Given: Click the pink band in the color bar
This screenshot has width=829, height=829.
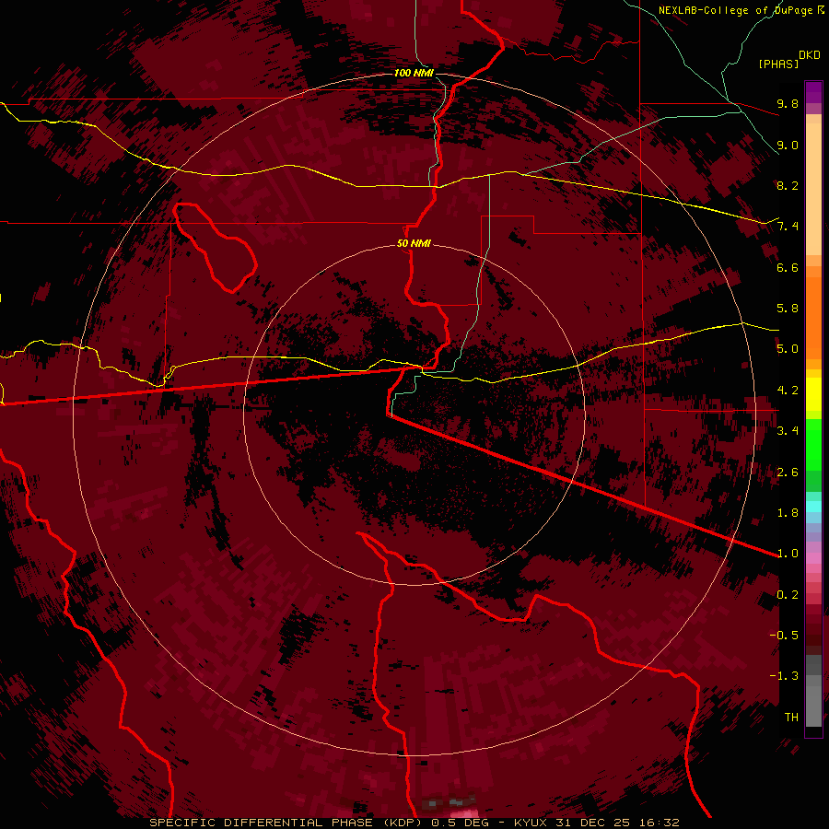Looking at the screenshot, I should [x=813, y=558].
